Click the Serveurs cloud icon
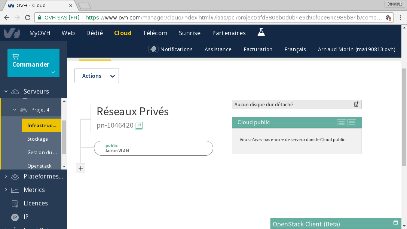407x229 pixels. point(15,91)
